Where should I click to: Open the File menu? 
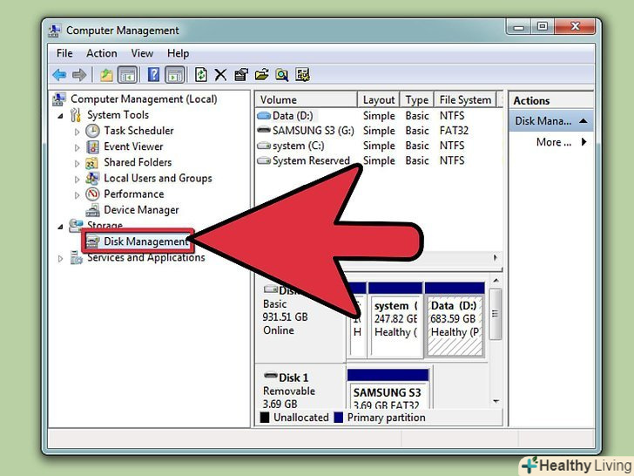64,53
